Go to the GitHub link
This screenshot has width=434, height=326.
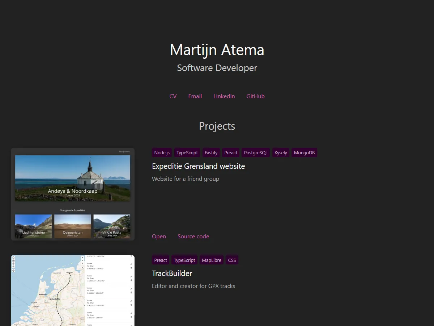[x=255, y=96]
